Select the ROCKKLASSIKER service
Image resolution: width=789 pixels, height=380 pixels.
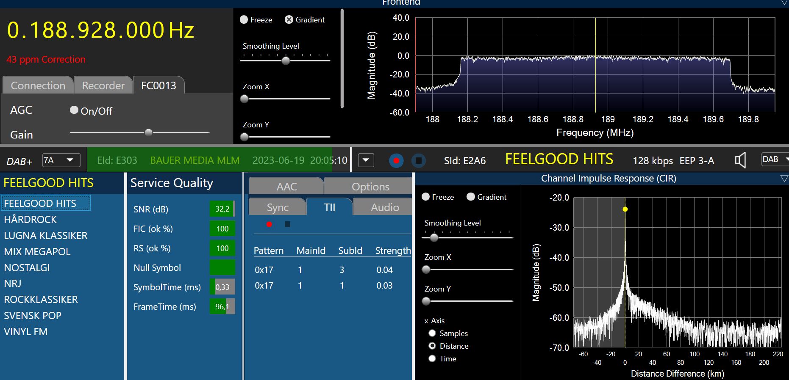point(41,300)
